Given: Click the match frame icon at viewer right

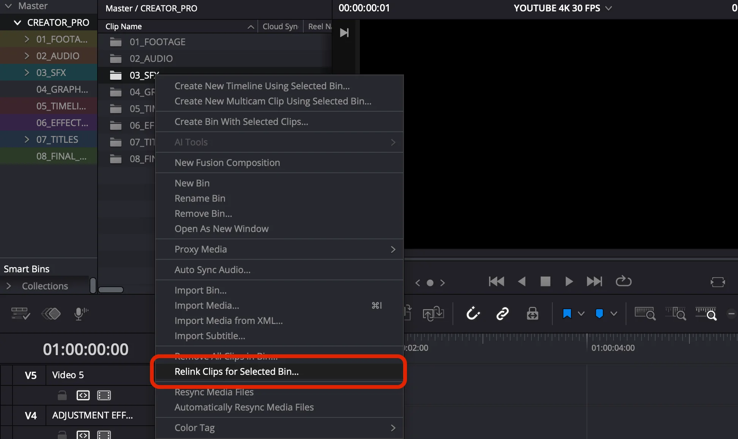Looking at the screenshot, I should click(718, 282).
